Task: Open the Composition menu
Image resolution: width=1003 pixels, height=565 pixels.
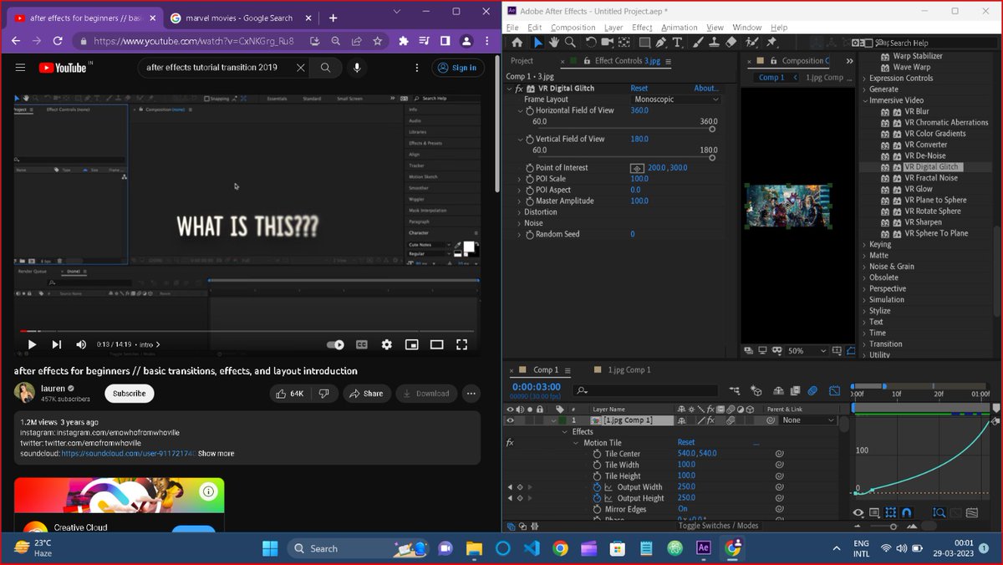Action: click(573, 27)
